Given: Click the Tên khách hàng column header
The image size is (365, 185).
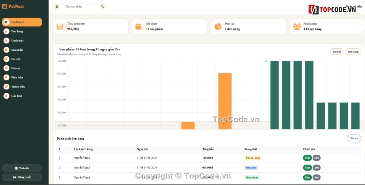Looking at the screenshot, I should tap(83, 149).
